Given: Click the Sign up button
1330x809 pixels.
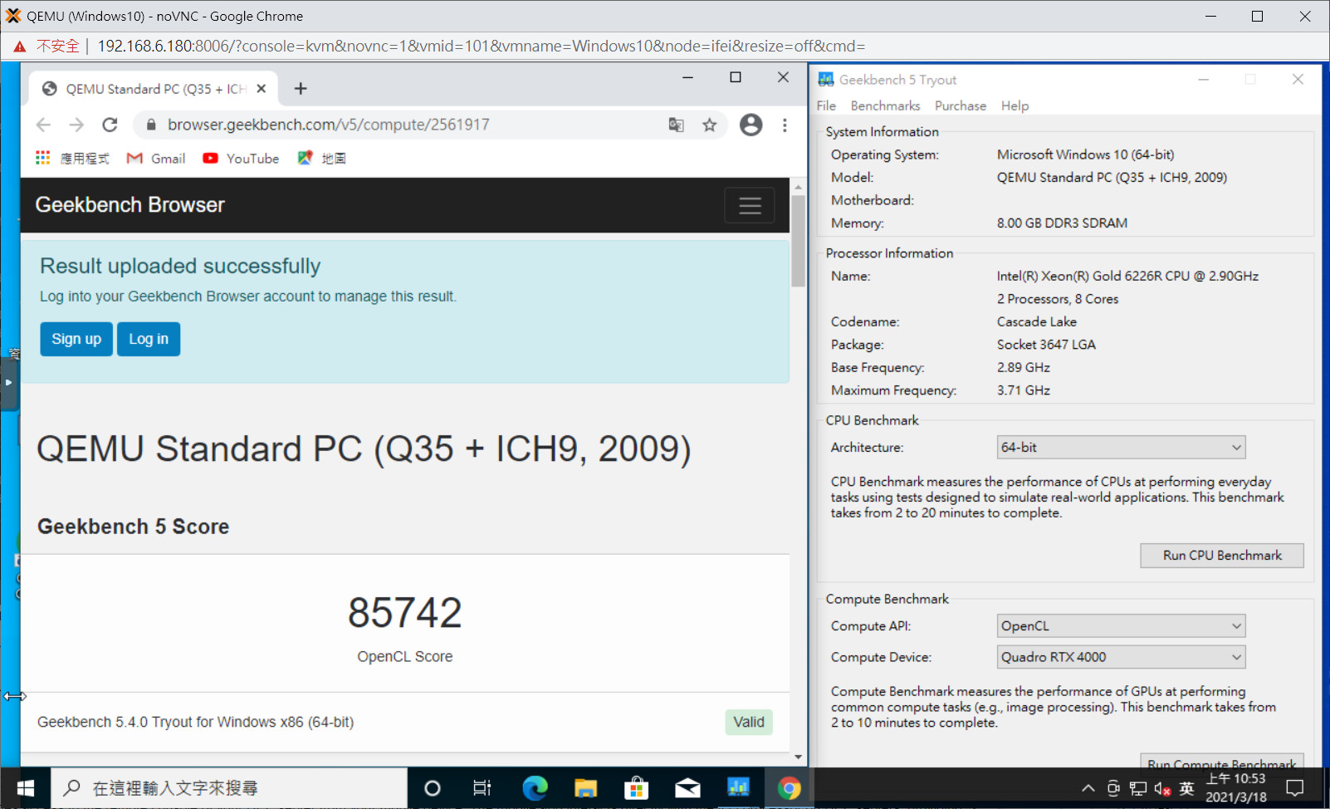Looking at the screenshot, I should tap(76, 339).
